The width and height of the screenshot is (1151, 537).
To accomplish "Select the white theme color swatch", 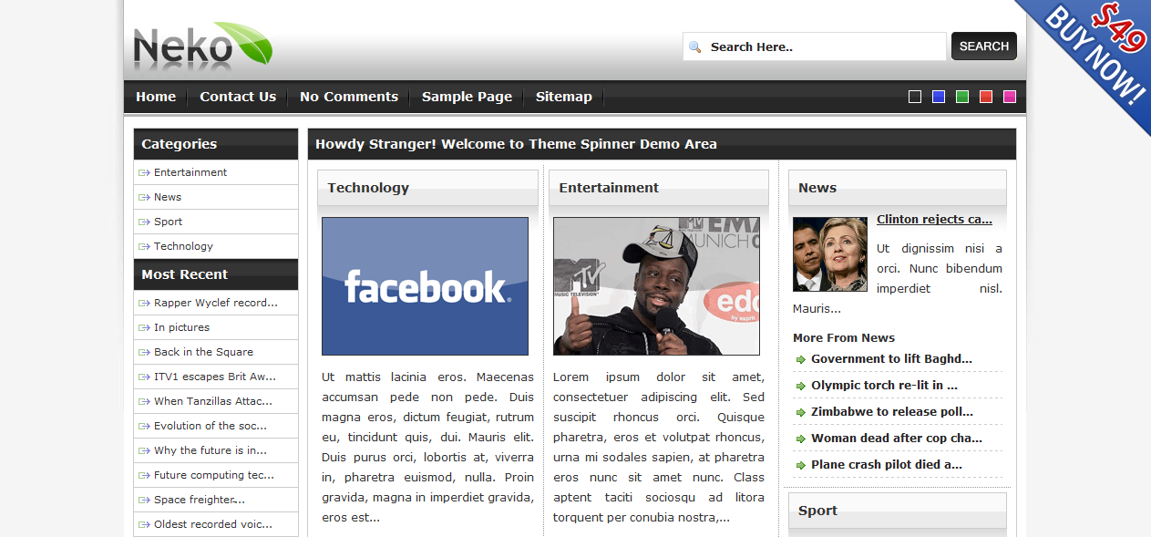I will coord(915,97).
